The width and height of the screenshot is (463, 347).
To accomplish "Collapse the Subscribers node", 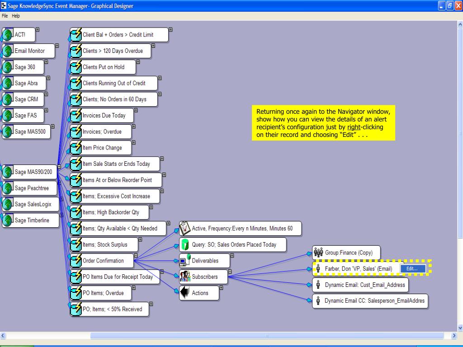I will pos(230,272).
